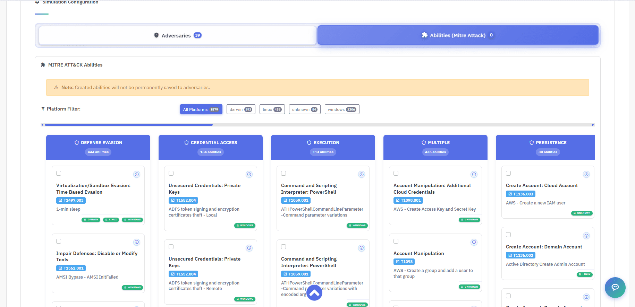Click the UNKNOWN tag on Cloud Account card

[x=582, y=213]
